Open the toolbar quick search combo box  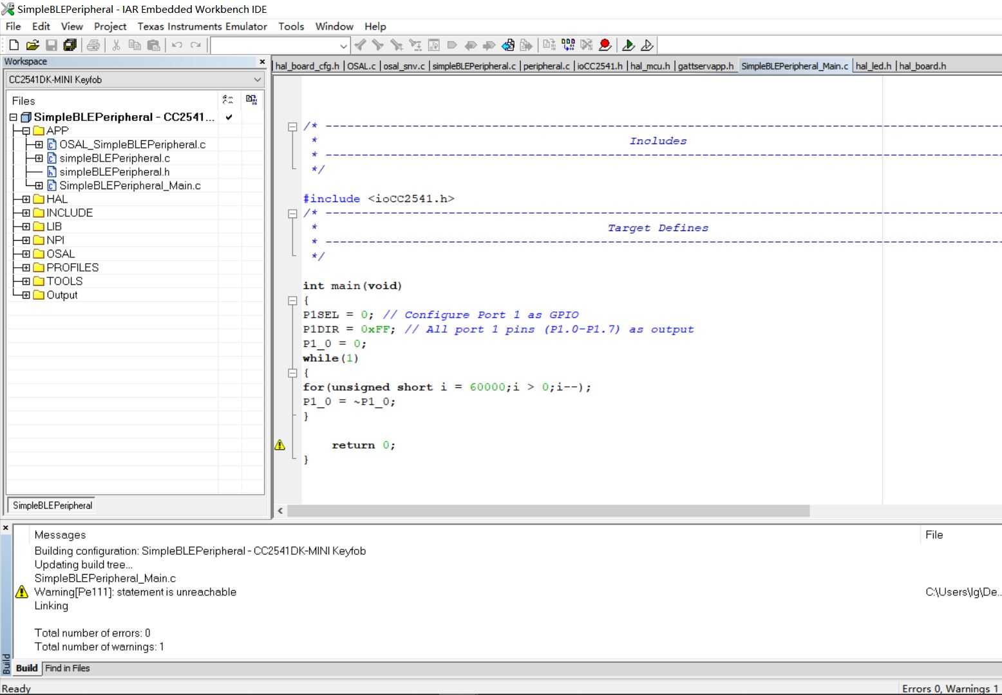click(280, 45)
